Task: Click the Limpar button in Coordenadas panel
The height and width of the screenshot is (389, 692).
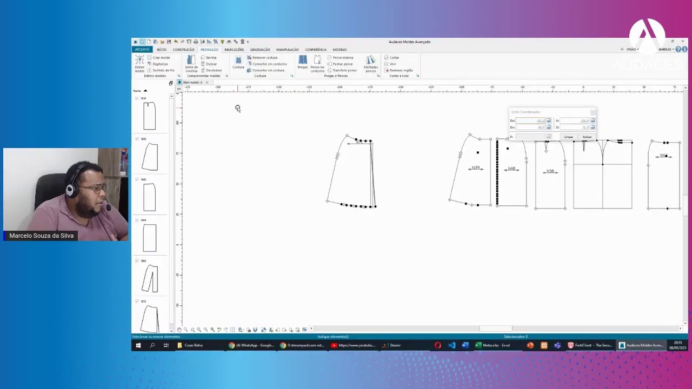Action: (x=568, y=137)
